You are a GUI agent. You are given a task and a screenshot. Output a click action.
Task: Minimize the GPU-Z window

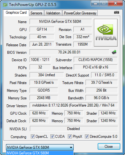click(95, 3)
